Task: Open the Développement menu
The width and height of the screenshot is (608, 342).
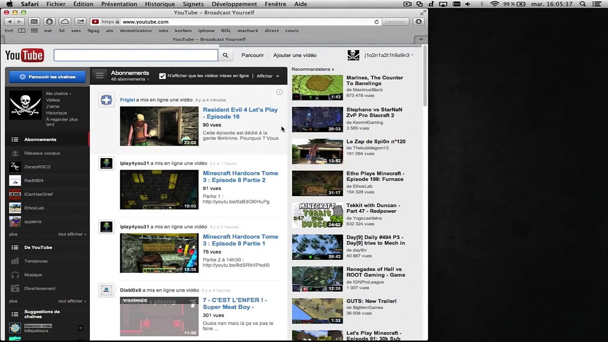Action: 235,4
